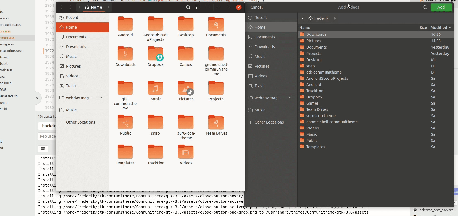Open Other Locations in Home window sidebar

82,122
